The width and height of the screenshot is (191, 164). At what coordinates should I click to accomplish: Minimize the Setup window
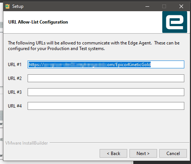[x=147, y=6]
